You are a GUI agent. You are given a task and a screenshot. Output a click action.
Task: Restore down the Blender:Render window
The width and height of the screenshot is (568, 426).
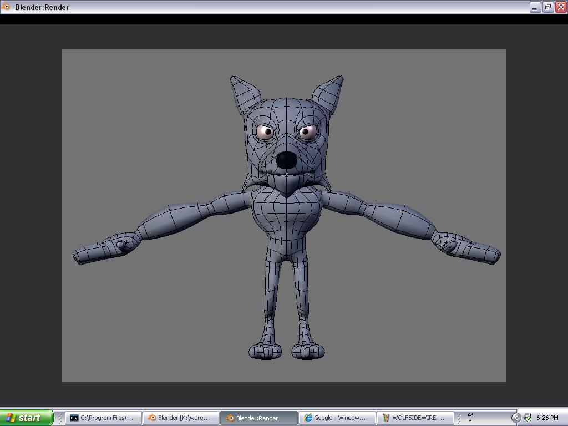tap(547, 7)
